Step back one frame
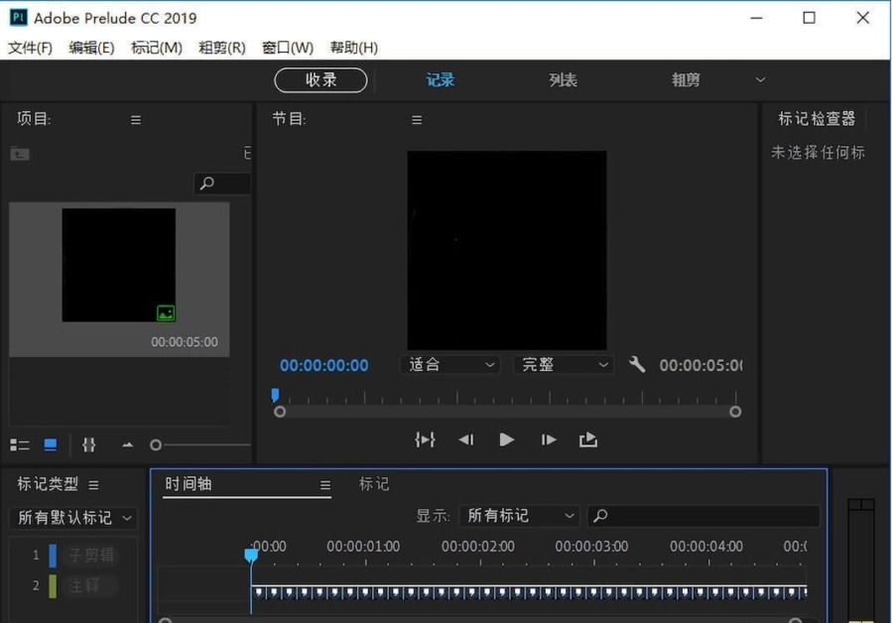 (466, 439)
